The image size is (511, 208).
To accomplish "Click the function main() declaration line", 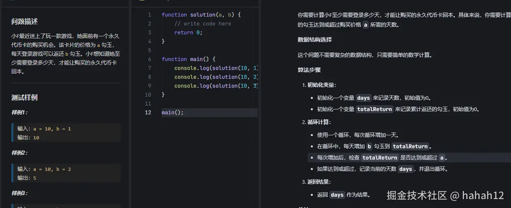I will tap(189, 59).
